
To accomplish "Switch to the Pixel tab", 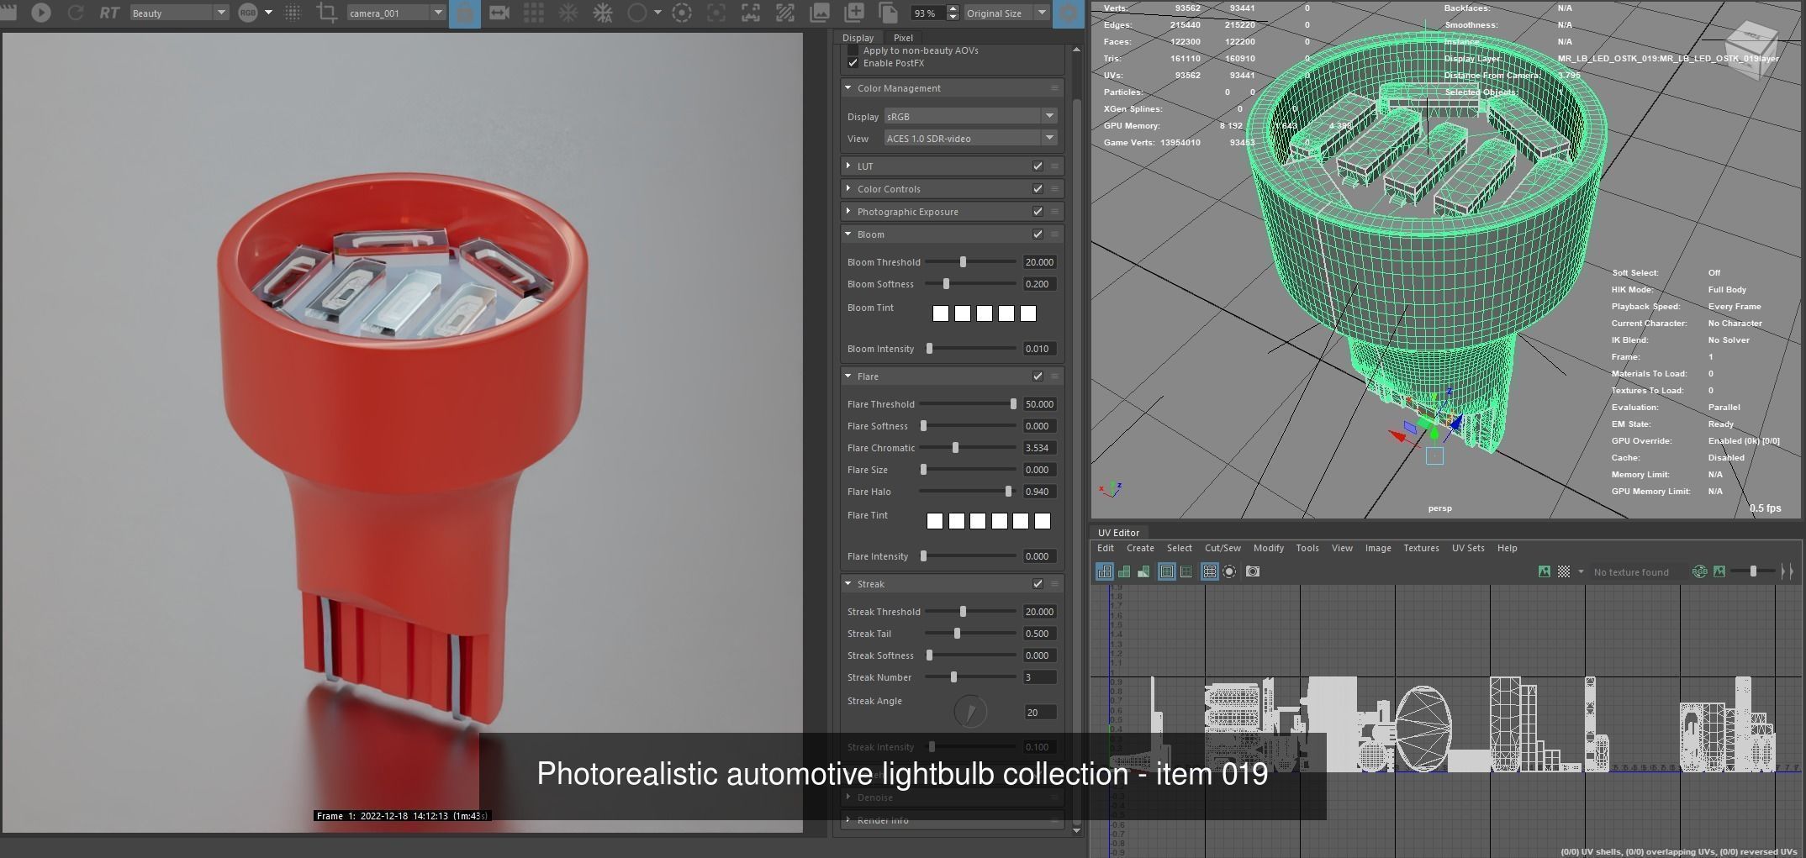I will pos(903,38).
